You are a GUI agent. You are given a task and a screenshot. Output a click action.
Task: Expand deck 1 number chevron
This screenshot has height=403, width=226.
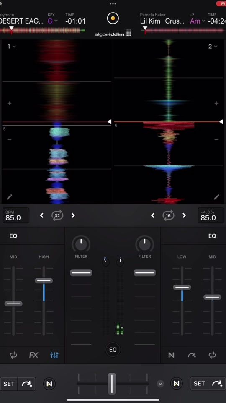point(14,47)
